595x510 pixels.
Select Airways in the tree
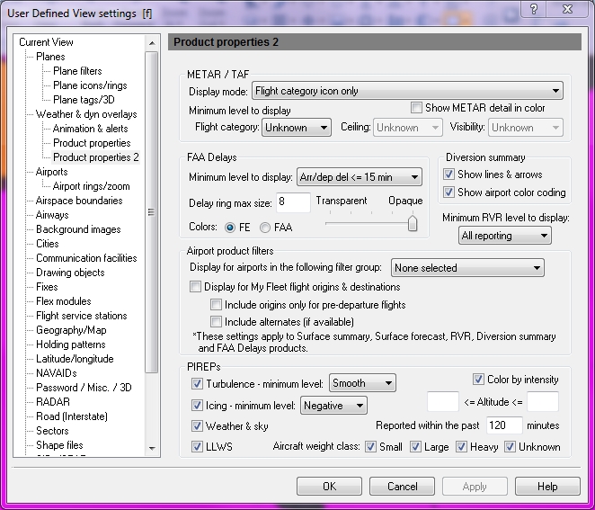click(52, 215)
